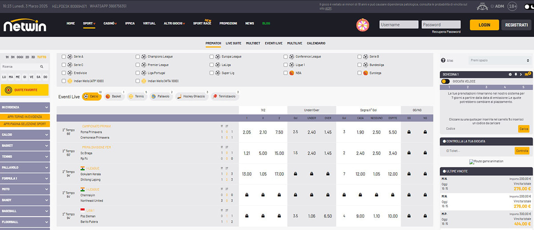Check the Serie A checkbox
The image size is (534, 230).
click(64, 57)
